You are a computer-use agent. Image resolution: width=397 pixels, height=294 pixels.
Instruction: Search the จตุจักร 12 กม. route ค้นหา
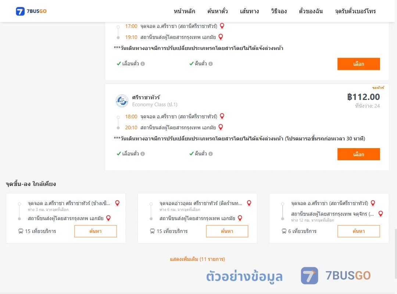[x=358, y=231]
